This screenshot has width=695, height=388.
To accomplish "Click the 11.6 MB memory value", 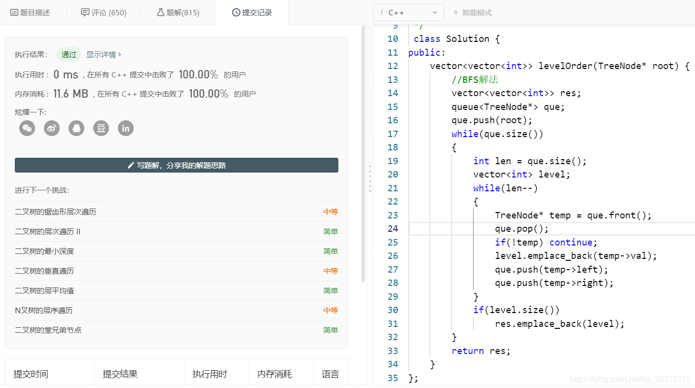I will coord(71,94).
